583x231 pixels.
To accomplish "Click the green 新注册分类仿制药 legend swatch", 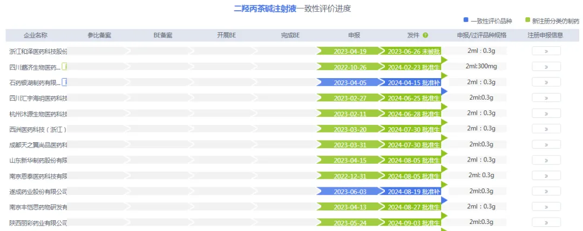I will (527, 20).
